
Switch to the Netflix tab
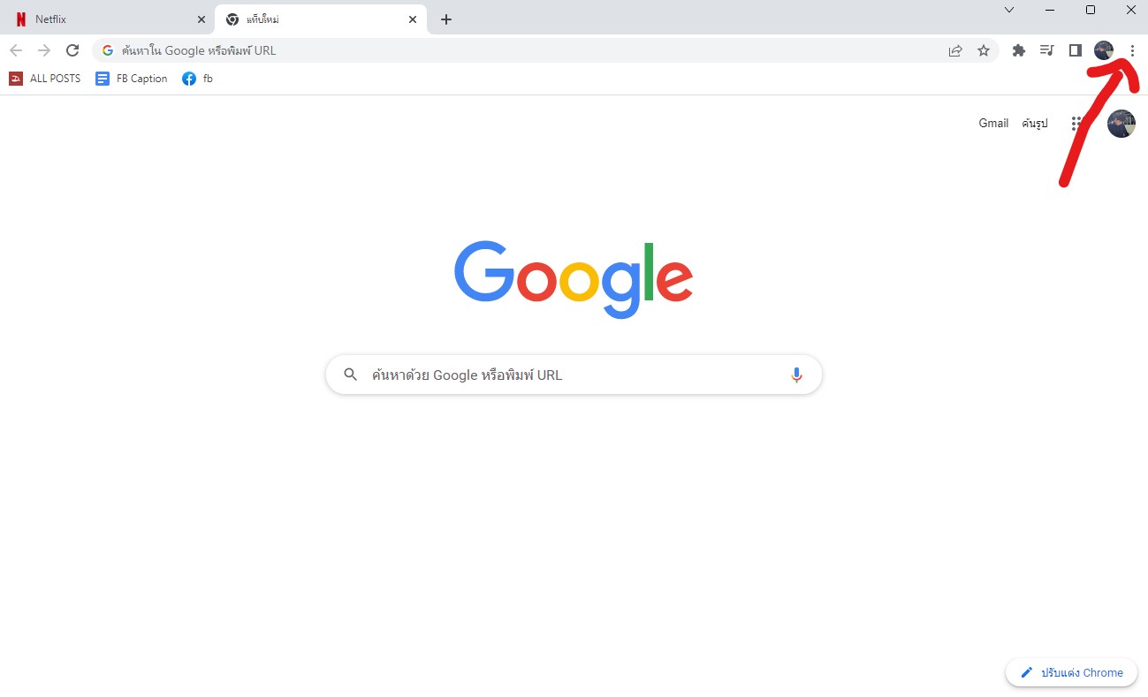pyautogui.click(x=108, y=19)
